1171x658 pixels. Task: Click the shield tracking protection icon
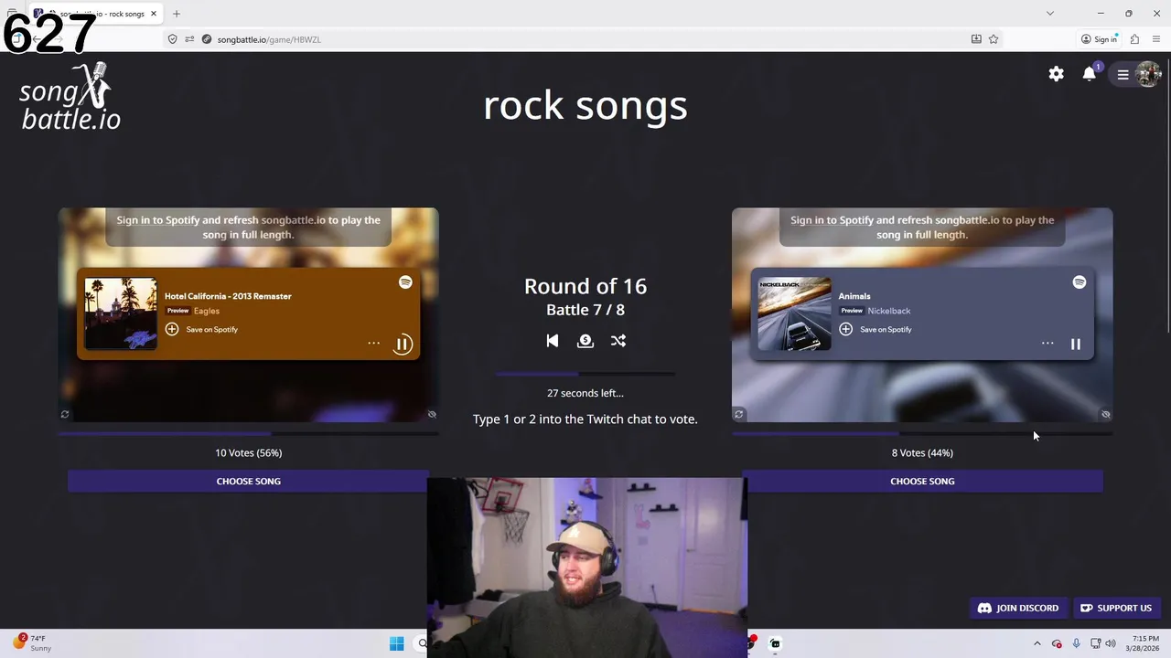[172, 39]
